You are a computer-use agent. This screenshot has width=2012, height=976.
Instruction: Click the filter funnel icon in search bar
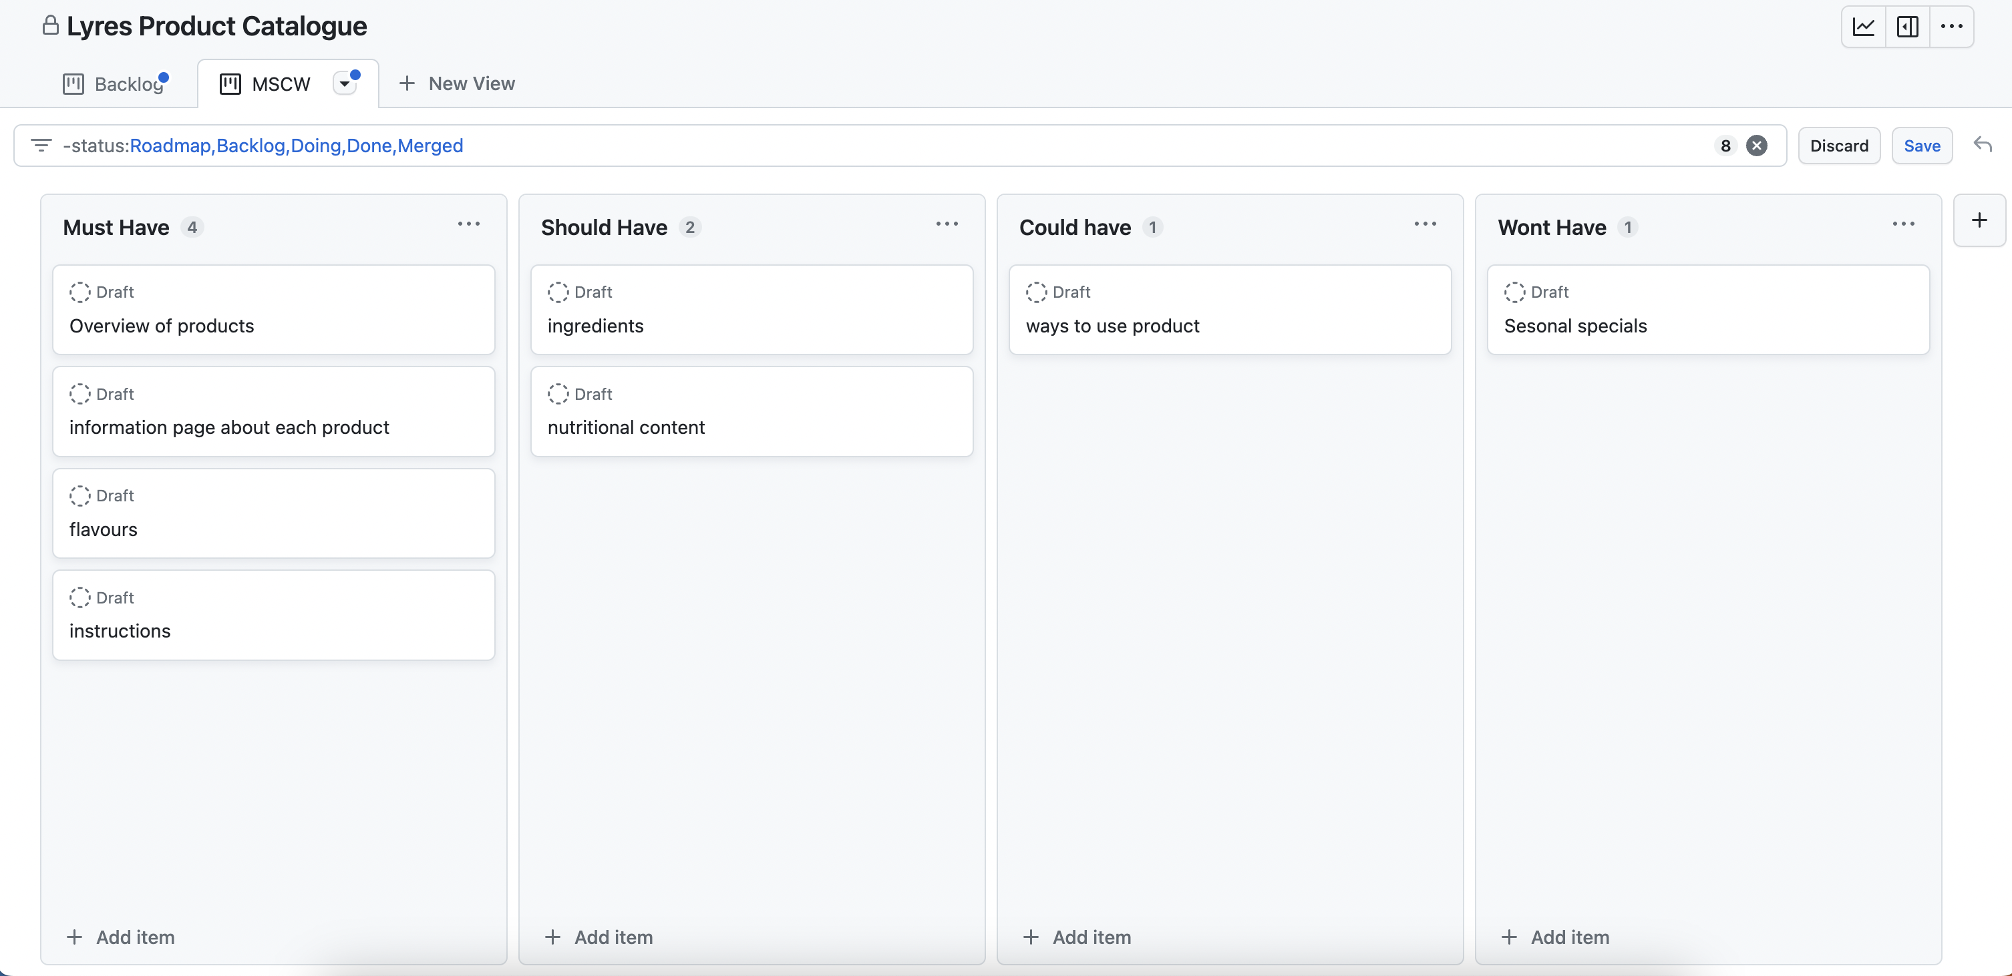[41, 146]
